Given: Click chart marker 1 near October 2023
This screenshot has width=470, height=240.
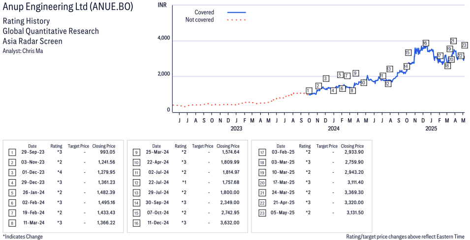Looking at the screenshot, I should point(309,91).
